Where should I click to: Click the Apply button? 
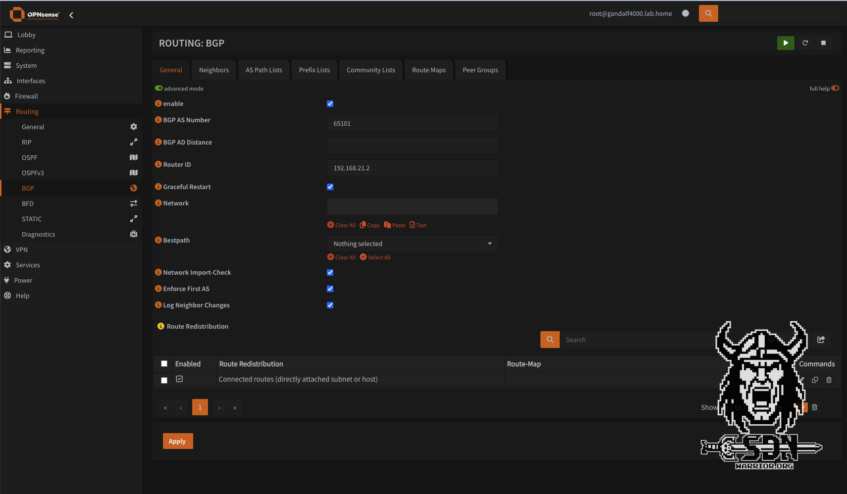pos(177,441)
